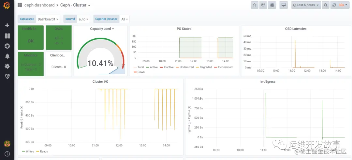Click 'Interval' variable label

pyautogui.click(x=70, y=19)
